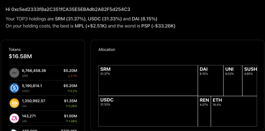This screenshot has height=131, width=265.
Task: Click the Allocation panel heading
Action: (107, 50)
